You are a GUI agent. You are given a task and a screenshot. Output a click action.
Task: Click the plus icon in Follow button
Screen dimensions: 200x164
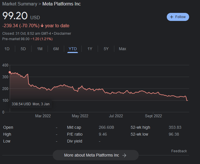172,17
